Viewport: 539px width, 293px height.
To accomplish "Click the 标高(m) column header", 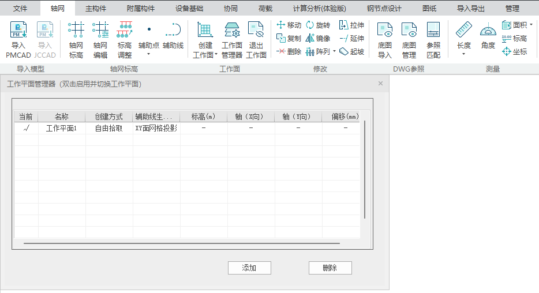I will coord(204,117).
